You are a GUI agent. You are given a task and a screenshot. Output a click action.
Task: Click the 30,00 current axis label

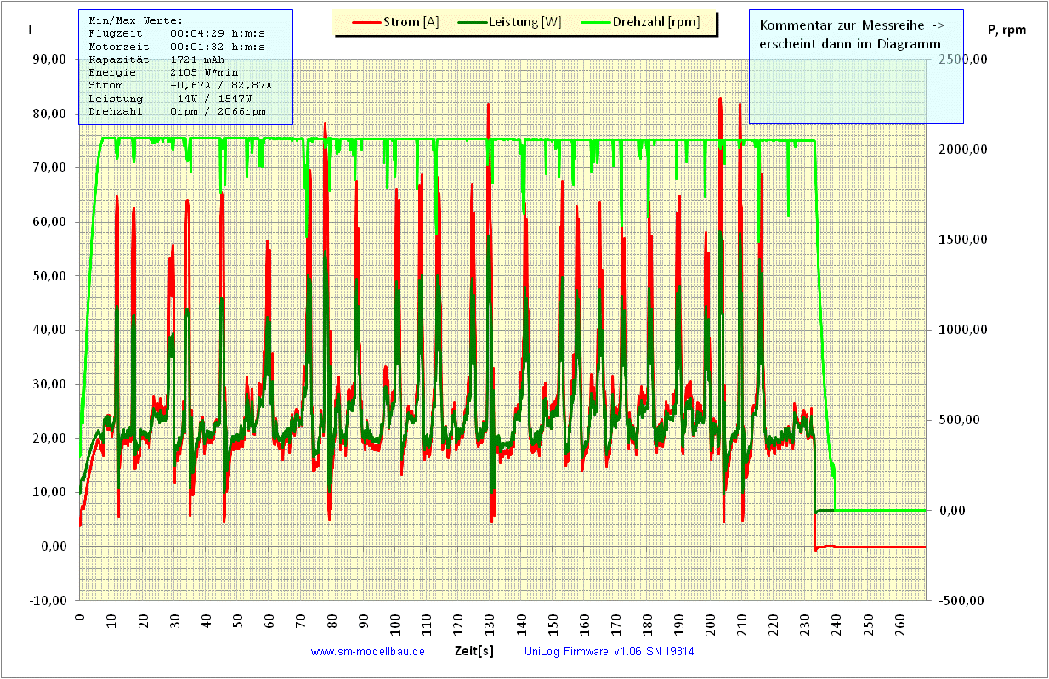click(48, 384)
